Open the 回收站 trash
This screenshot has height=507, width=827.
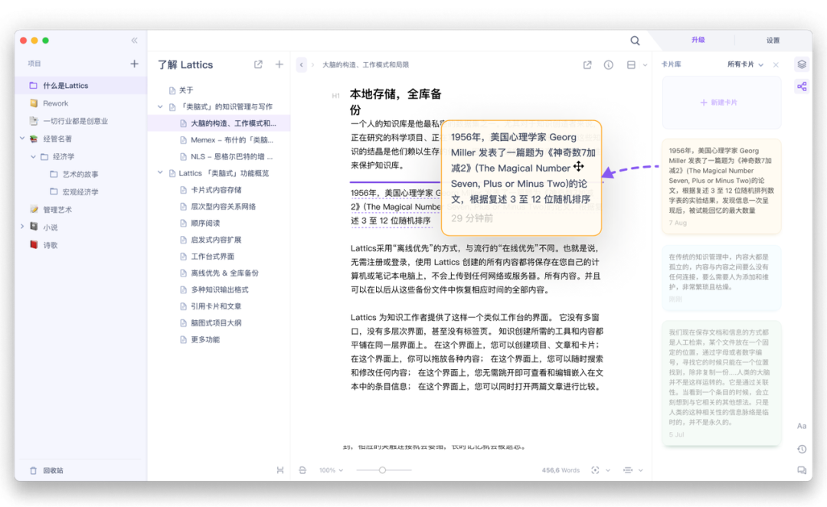47,470
